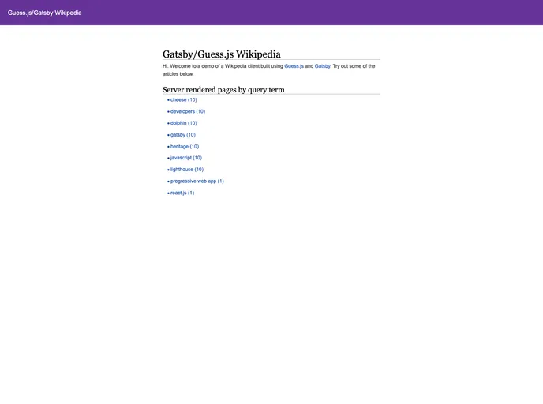Select the developers (10) list entry
This screenshot has height=404, width=543.
pos(187,111)
